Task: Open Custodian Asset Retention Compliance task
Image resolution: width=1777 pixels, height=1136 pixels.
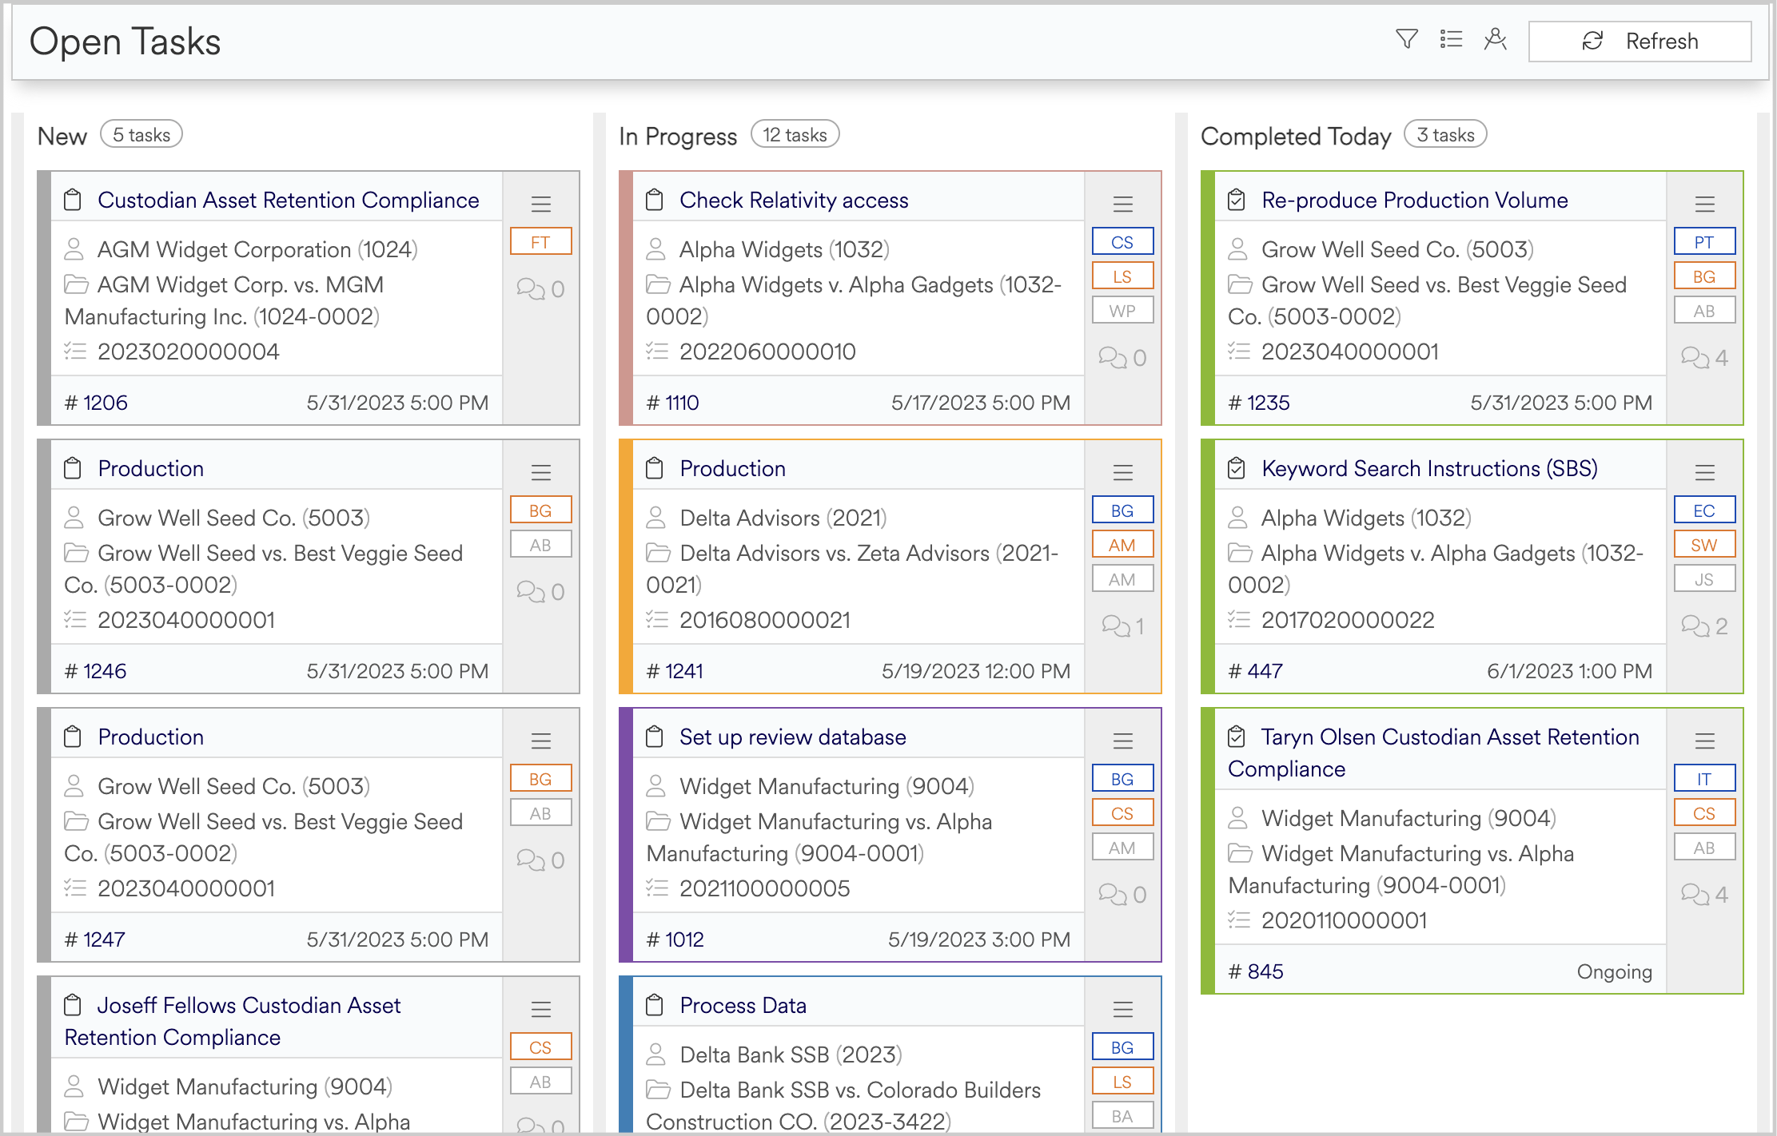Action: coord(289,200)
